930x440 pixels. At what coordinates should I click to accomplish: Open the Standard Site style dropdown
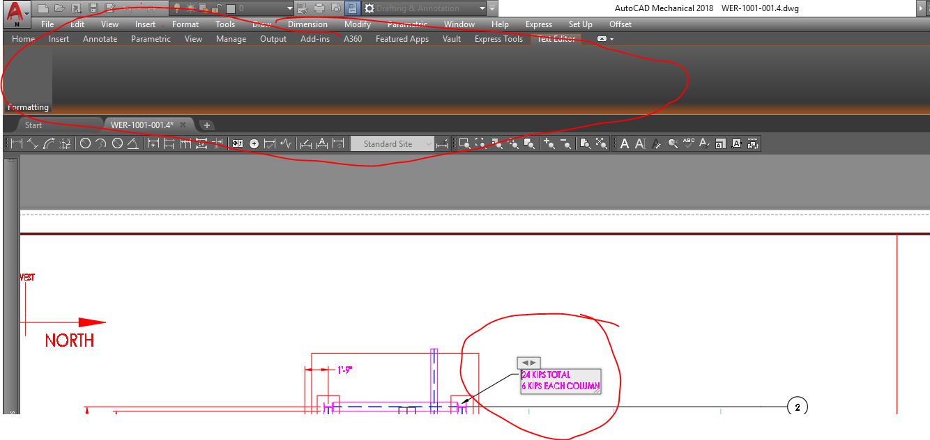tap(427, 143)
